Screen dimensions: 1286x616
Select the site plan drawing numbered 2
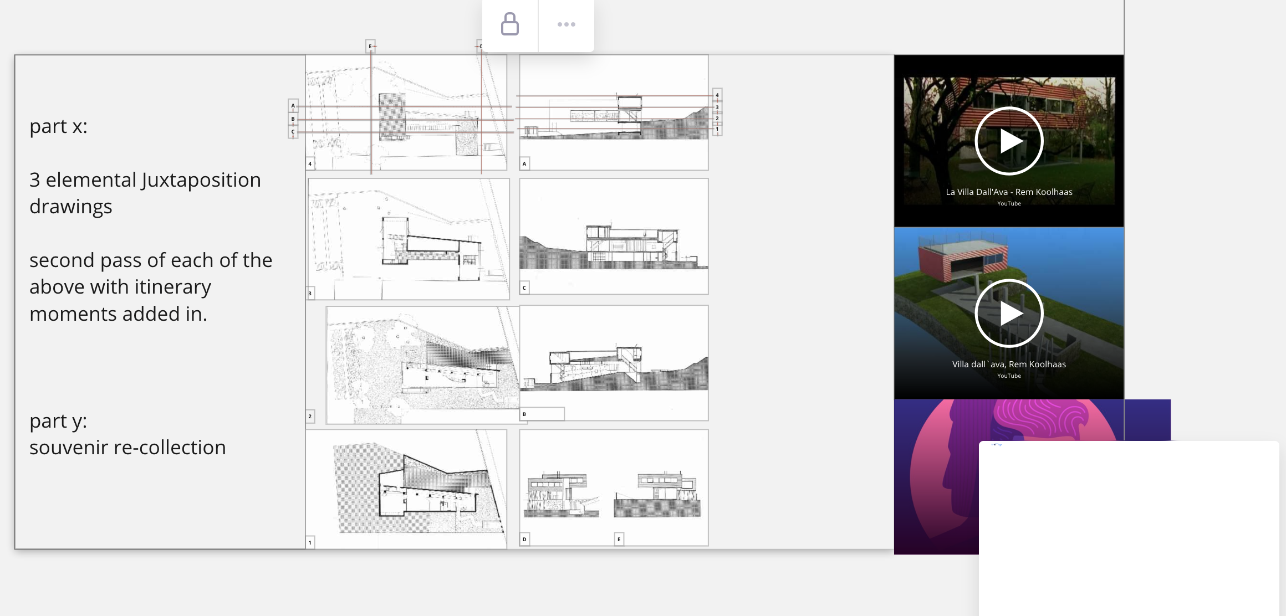423,365
